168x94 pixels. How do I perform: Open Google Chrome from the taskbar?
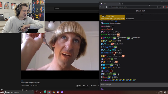click(49, 92)
